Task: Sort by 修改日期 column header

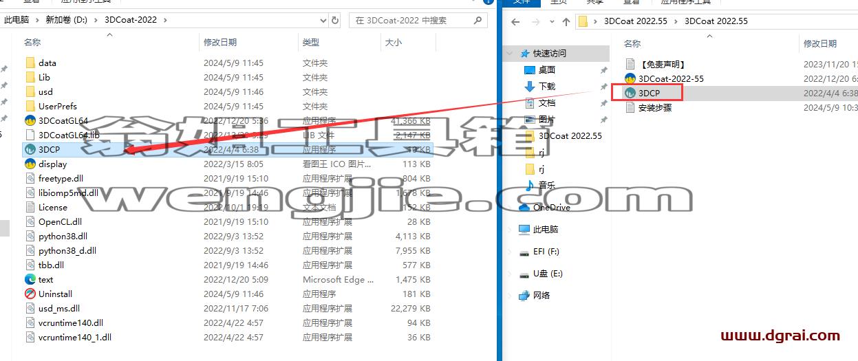Action: pyautogui.click(x=220, y=42)
